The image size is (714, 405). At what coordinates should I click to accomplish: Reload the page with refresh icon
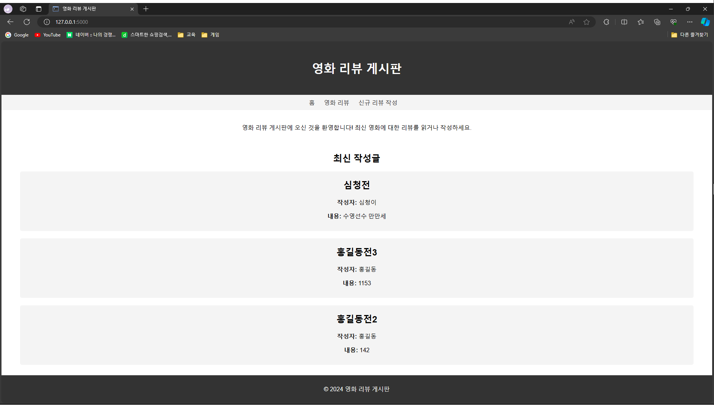click(x=27, y=22)
